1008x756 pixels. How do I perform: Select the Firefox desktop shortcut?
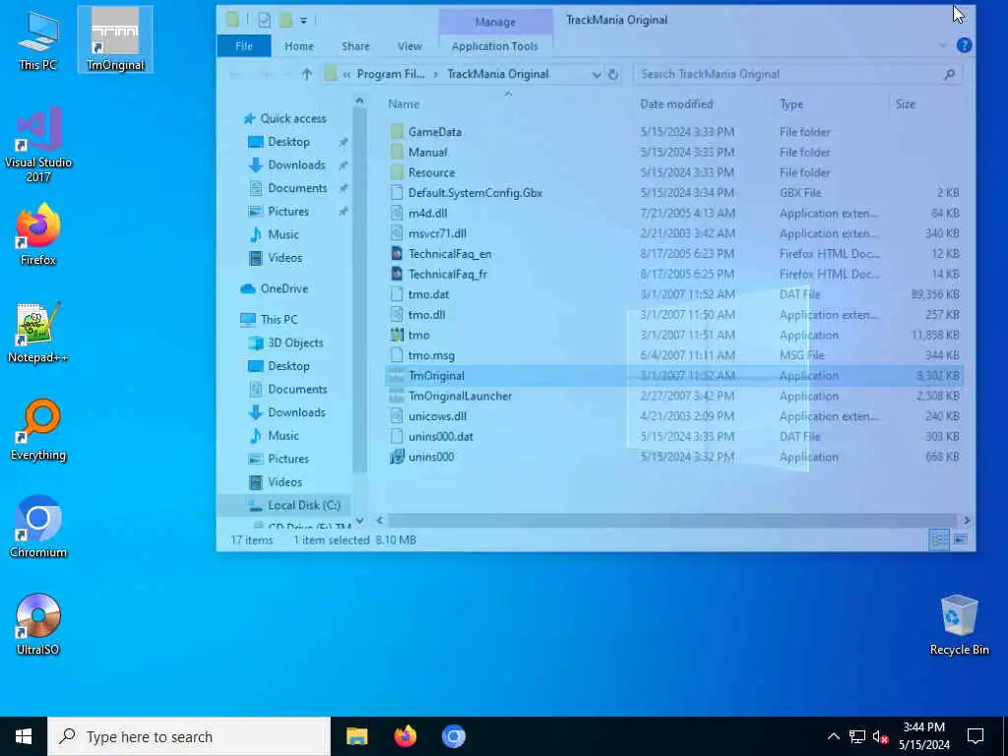click(x=38, y=234)
